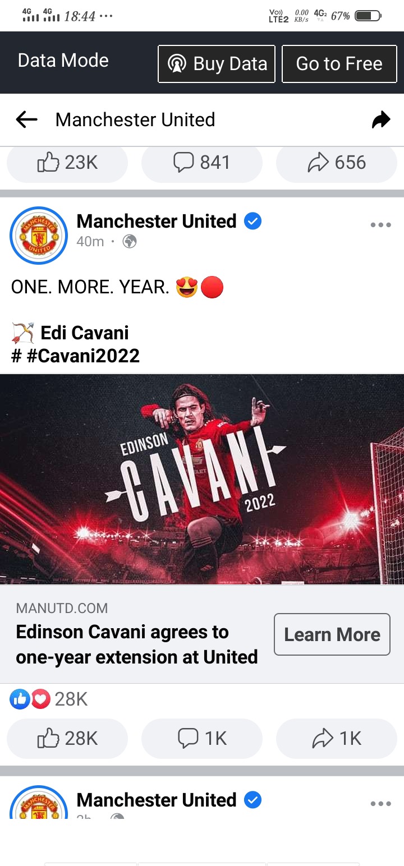Tap the back arrow beside Manchester United

tap(26, 119)
